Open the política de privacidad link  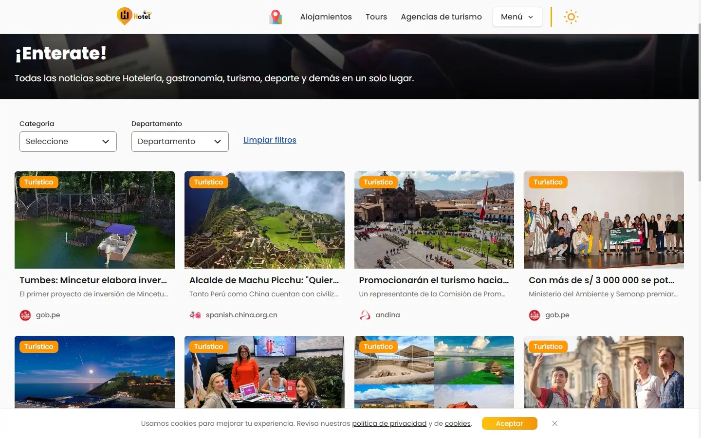(389, 424)
